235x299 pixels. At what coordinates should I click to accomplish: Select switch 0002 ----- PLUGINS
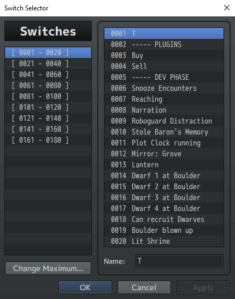164,44
